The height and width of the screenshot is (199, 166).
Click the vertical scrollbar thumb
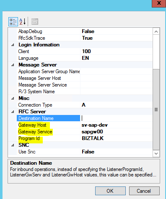156,110
